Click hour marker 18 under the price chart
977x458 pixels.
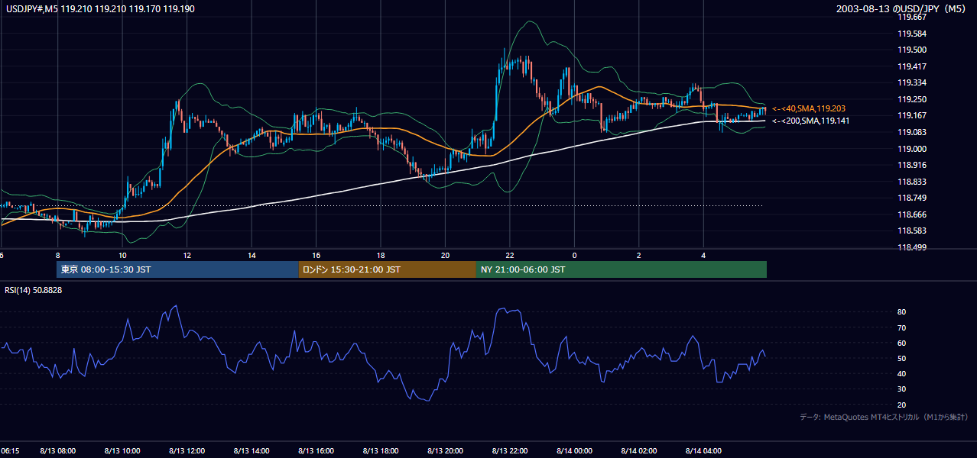(x=381, y=255)
